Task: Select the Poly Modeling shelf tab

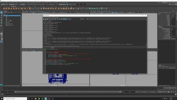Action: click(x=14, y=6)
